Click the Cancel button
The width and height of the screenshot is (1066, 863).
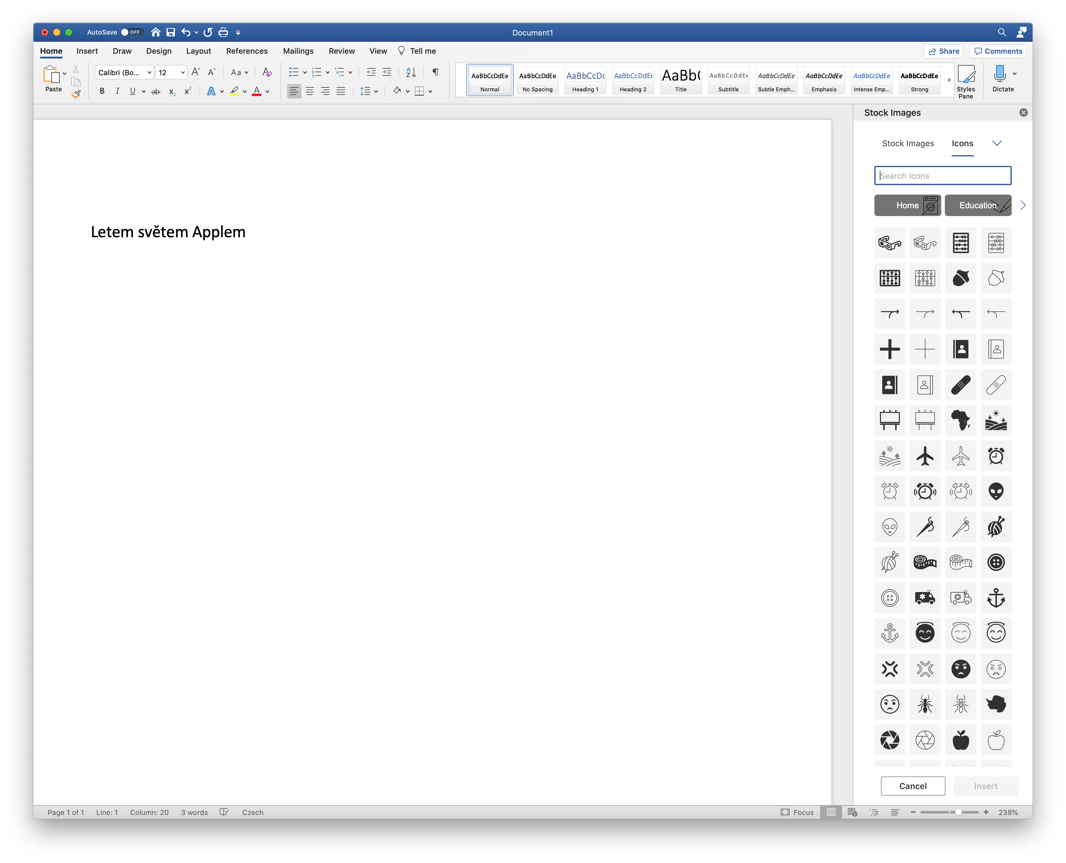pyautogui.click(x=912, y=786)
